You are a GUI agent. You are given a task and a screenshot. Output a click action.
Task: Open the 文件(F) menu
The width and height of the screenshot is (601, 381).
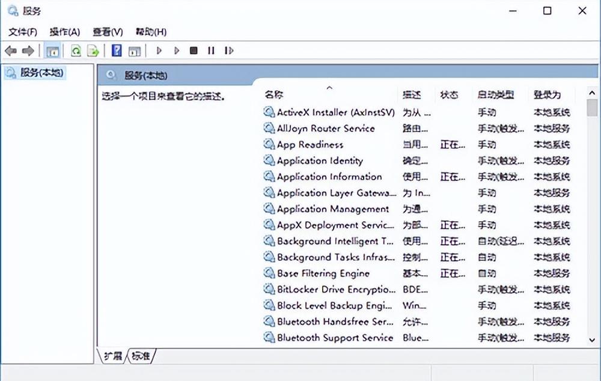point(23,32)
